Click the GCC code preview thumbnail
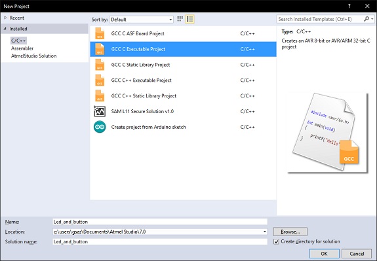 328,133
